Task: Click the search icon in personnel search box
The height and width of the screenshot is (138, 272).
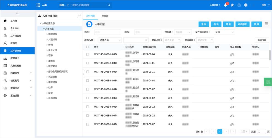Action: (x=146, y=40)
